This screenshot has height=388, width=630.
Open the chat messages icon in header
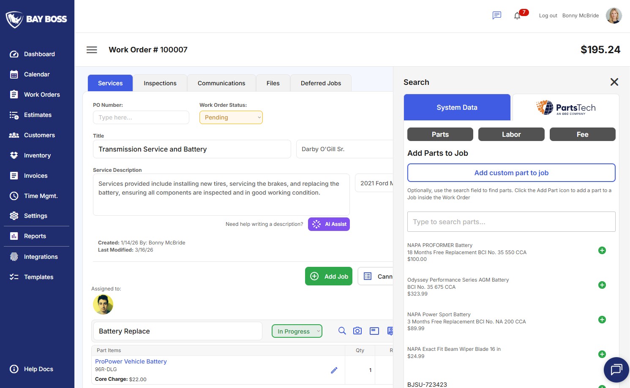[x=496, y=15]
